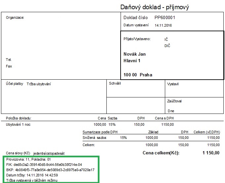Click the 'Sazba' column header
Screen dimensions: 225x183
coord(112,118)
